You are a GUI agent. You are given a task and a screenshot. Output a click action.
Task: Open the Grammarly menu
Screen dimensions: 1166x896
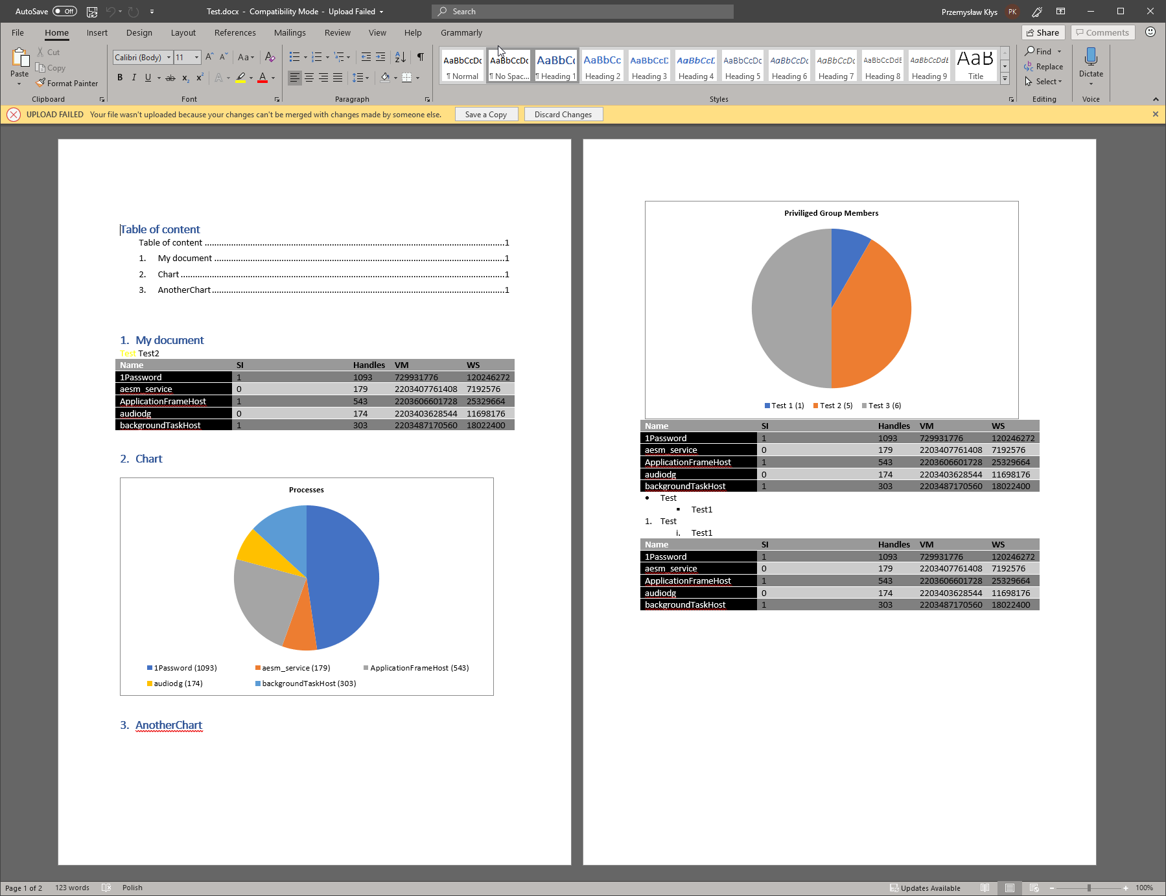pos(461,32)
